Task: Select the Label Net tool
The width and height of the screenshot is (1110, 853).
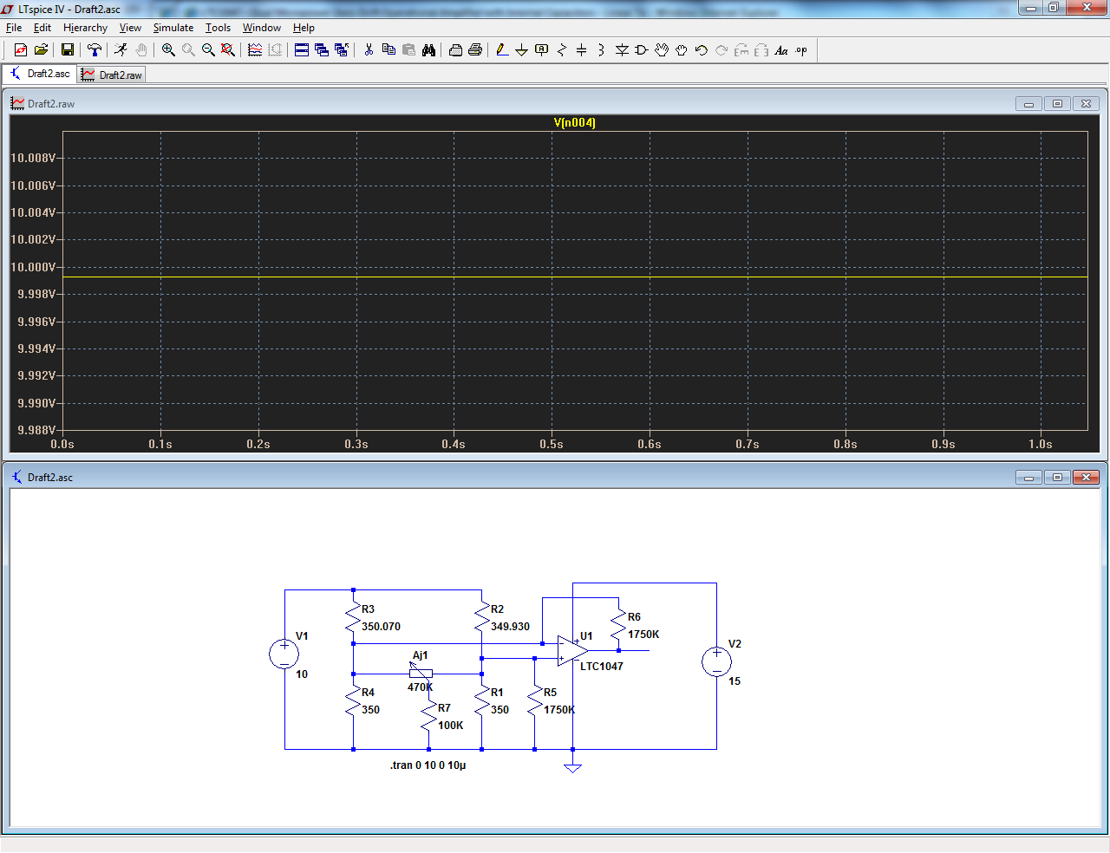Action: tap(542, 50)
